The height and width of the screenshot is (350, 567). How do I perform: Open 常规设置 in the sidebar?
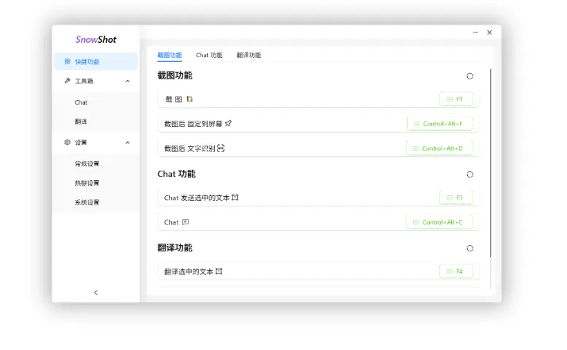[87, 163]
